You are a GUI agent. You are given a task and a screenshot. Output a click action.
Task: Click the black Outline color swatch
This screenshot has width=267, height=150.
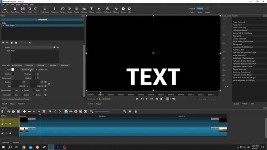[13, 74]
